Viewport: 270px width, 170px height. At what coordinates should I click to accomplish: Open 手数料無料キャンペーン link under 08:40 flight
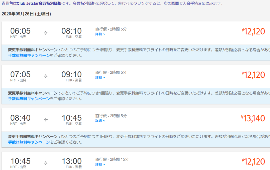click(x=29, y=142)
